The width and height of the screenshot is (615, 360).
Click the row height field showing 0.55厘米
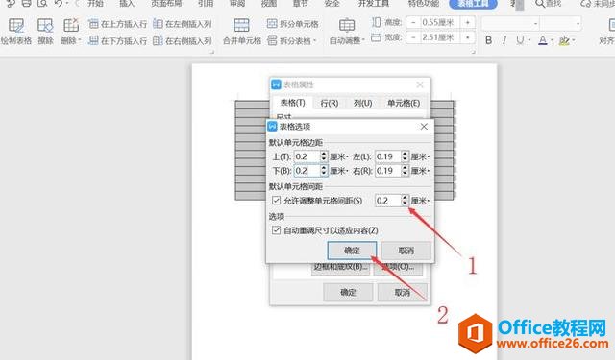(440, 23)
